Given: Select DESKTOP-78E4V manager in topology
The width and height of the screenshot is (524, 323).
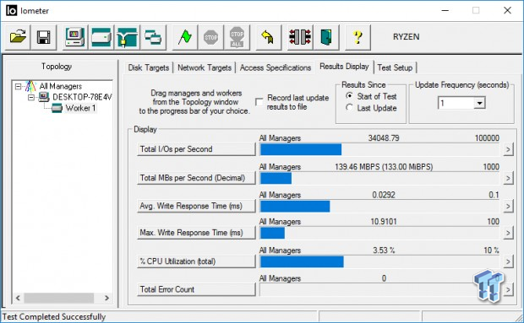Looking at the screenshot, I should point(82,97).
